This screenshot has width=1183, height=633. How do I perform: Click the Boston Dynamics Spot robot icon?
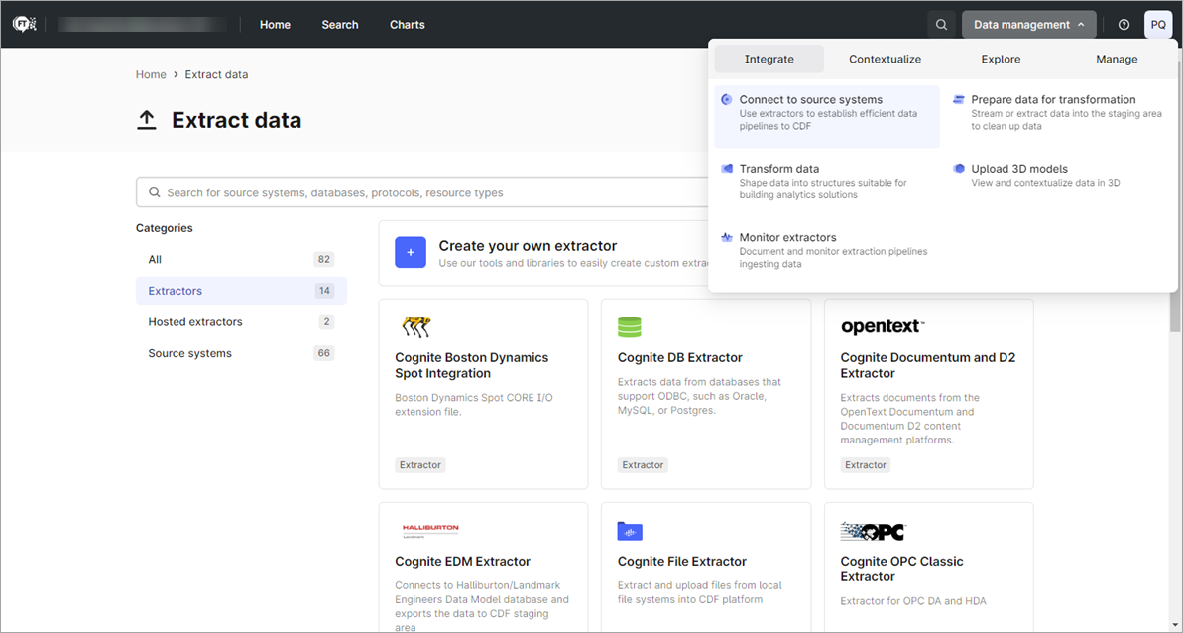click(x=415, y=326)
